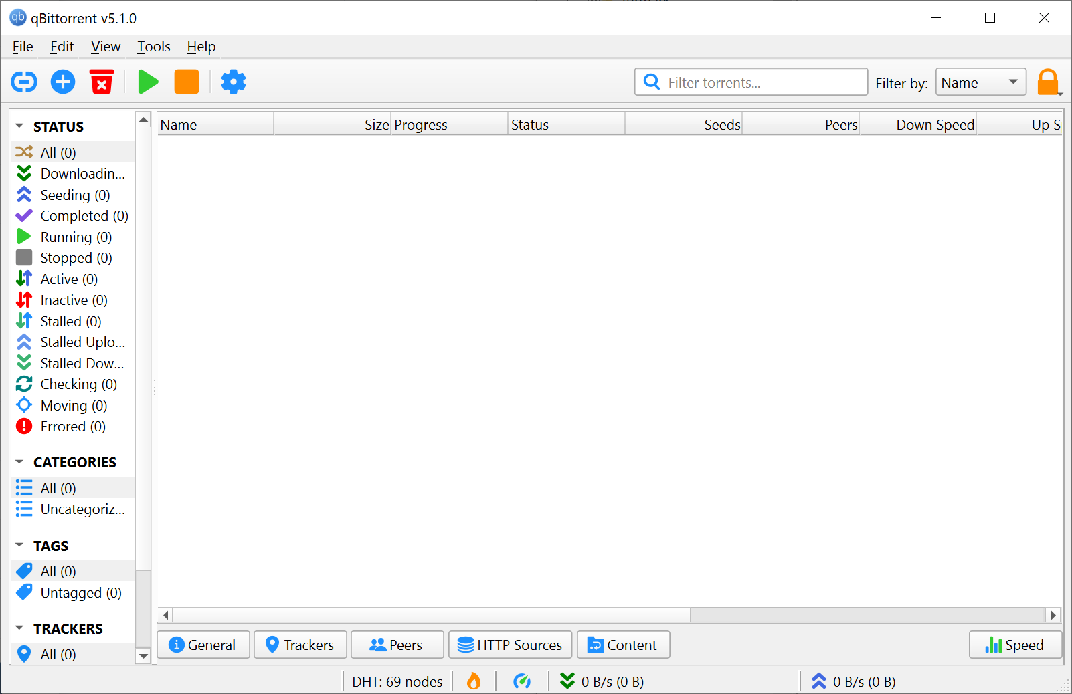
Task: Click the sidebar scroll down arrow
Action: (143, 655)
